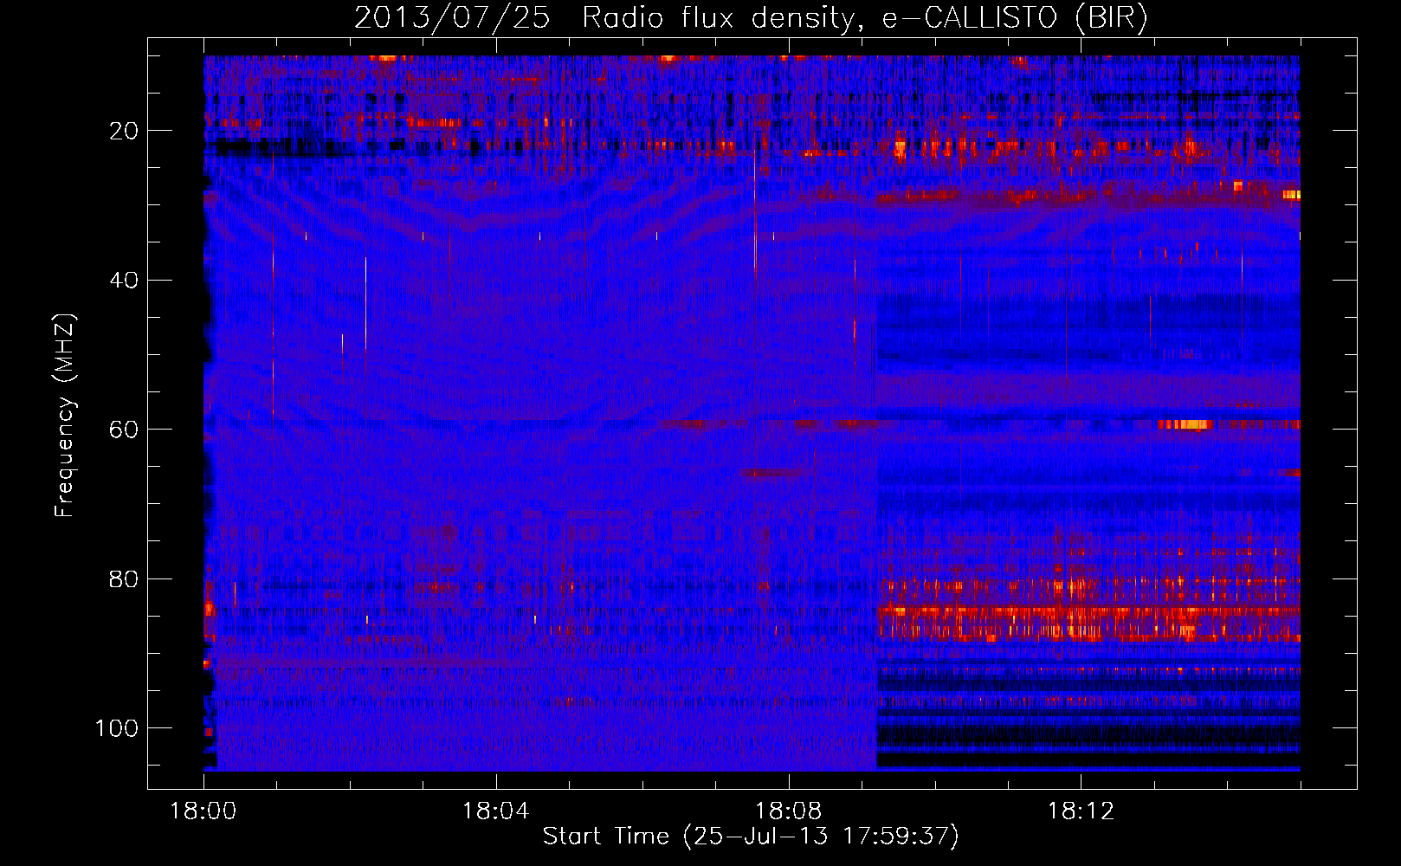The width and height of the screenshot is (1401, 866).
Task: Click the 'Start Time (25-Jul-13 17:59:37)' label
Action: point(751,837)
